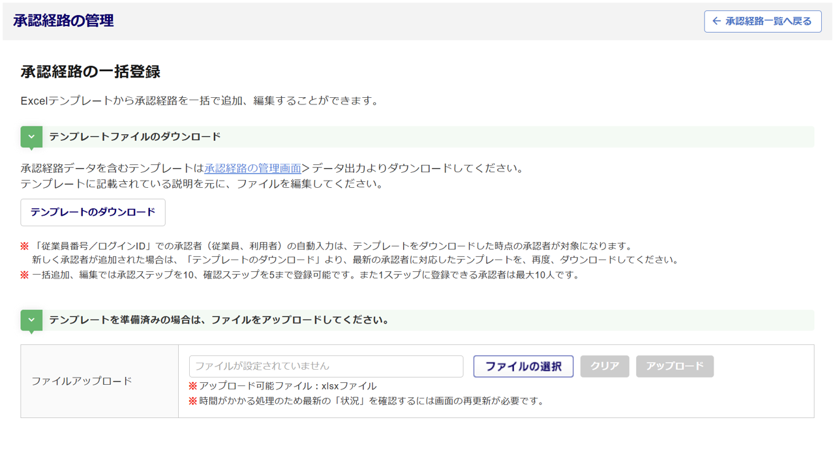The image size is (835, 450).
Task: Open the 承認経路の管理画面 link
Action: [x=253, y=168]
